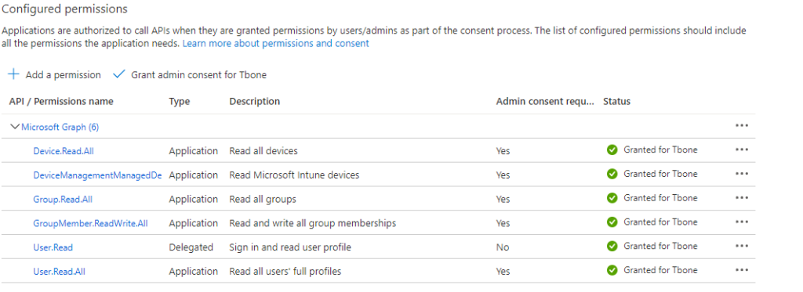
Task: Open the ellipsis menu for the User.Read.All row
Action: (x=742, y=270)
